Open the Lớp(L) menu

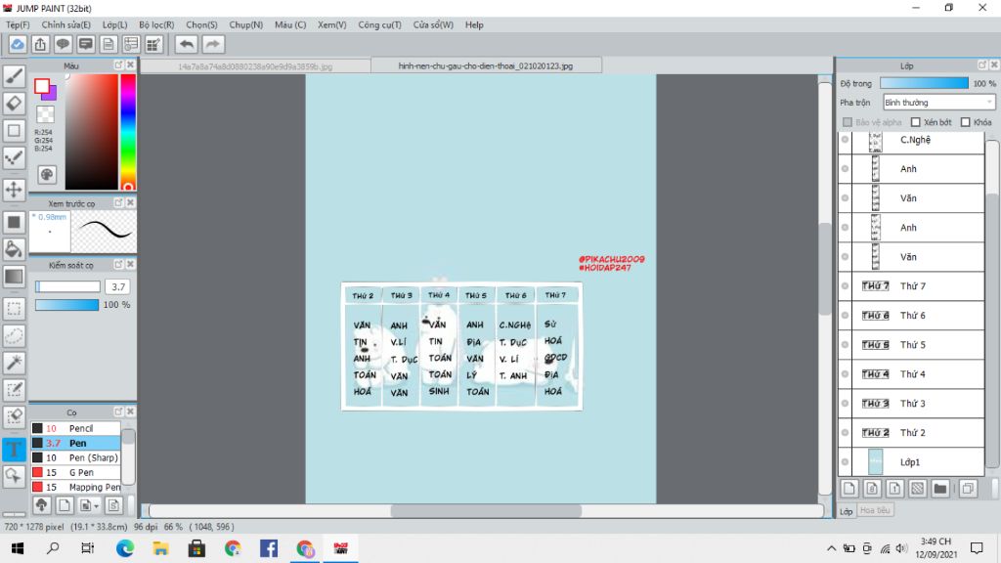pyautogui.click(x=115, y=24)
